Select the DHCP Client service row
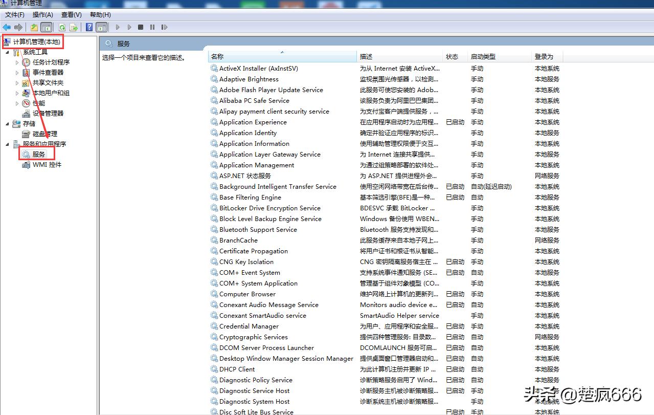This screenshot has height=415, width=654. pyautogui.click(x=237, y=369)
